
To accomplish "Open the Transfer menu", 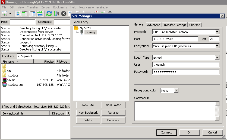I will [x=32, y=7].
